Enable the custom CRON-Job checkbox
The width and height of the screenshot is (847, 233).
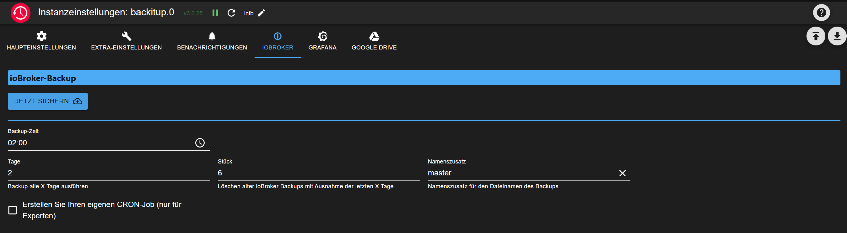[x=13, y=210]
